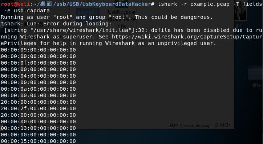Eject the Kali L... volume
Image resolution: width=263 pixels, height=144 pixels.
(59, 124)
